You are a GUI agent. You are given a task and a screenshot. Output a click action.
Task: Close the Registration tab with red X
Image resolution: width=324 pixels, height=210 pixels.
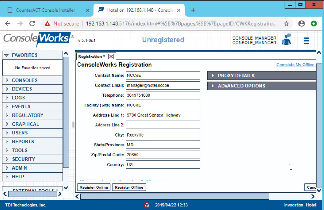click(x=111, y=57)
